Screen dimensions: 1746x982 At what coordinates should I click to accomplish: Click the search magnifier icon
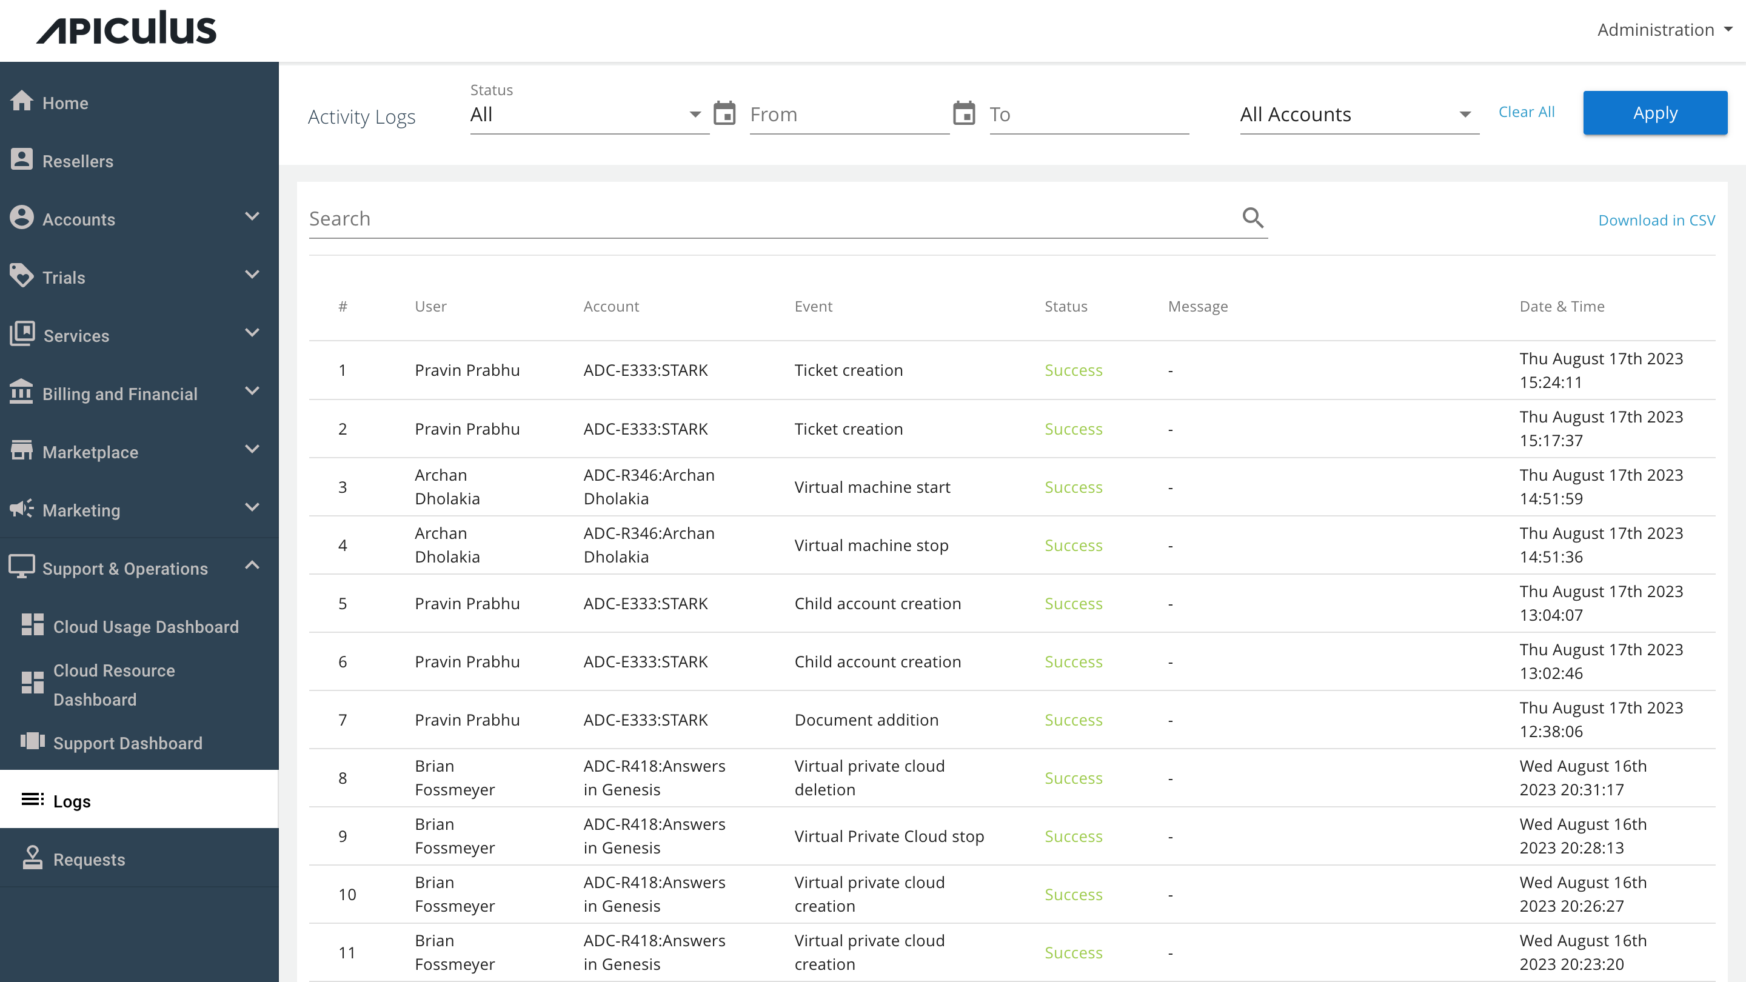pos(1253,218)
